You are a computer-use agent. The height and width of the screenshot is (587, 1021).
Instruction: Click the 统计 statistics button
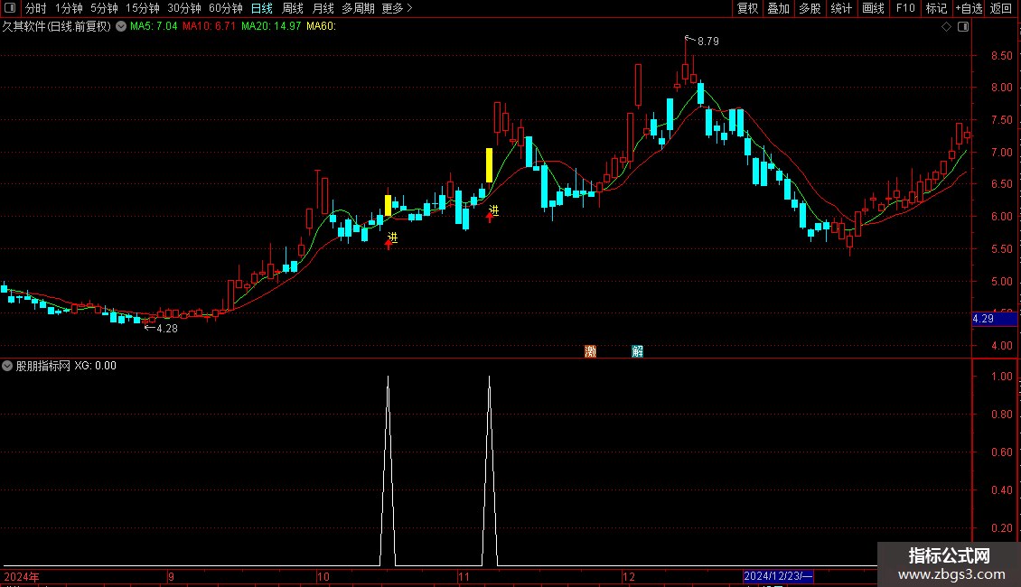(x=841, y=8)
